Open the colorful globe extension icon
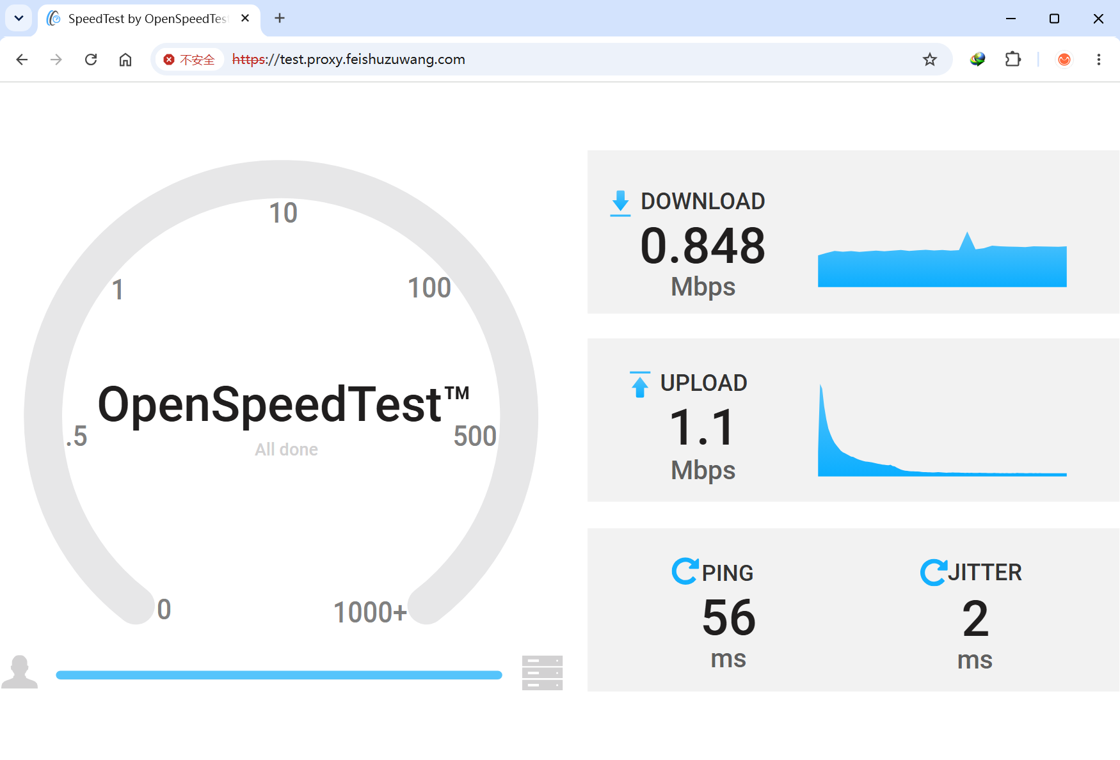 (x=977, y=59)
